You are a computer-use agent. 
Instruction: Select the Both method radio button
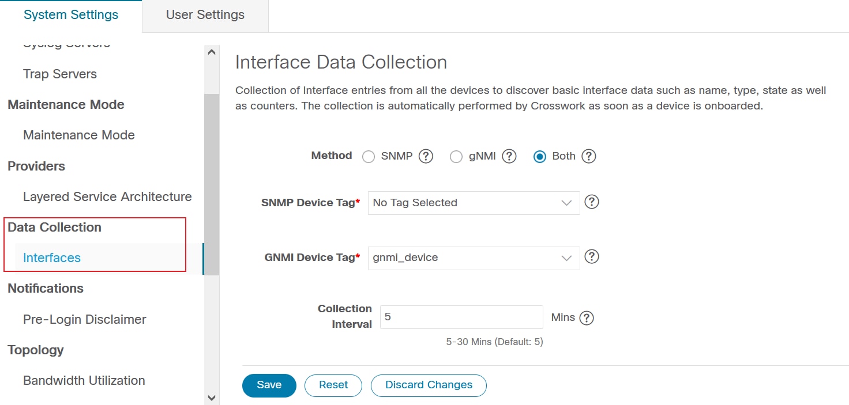pos(540,157)
